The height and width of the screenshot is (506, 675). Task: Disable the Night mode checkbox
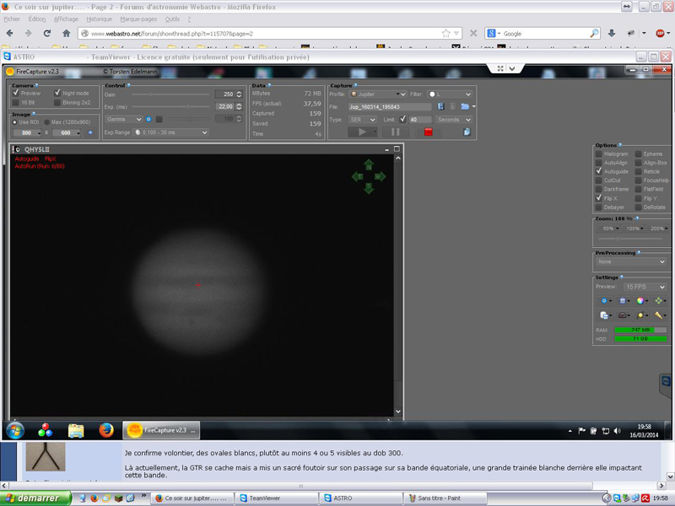[x=57, y=93]
